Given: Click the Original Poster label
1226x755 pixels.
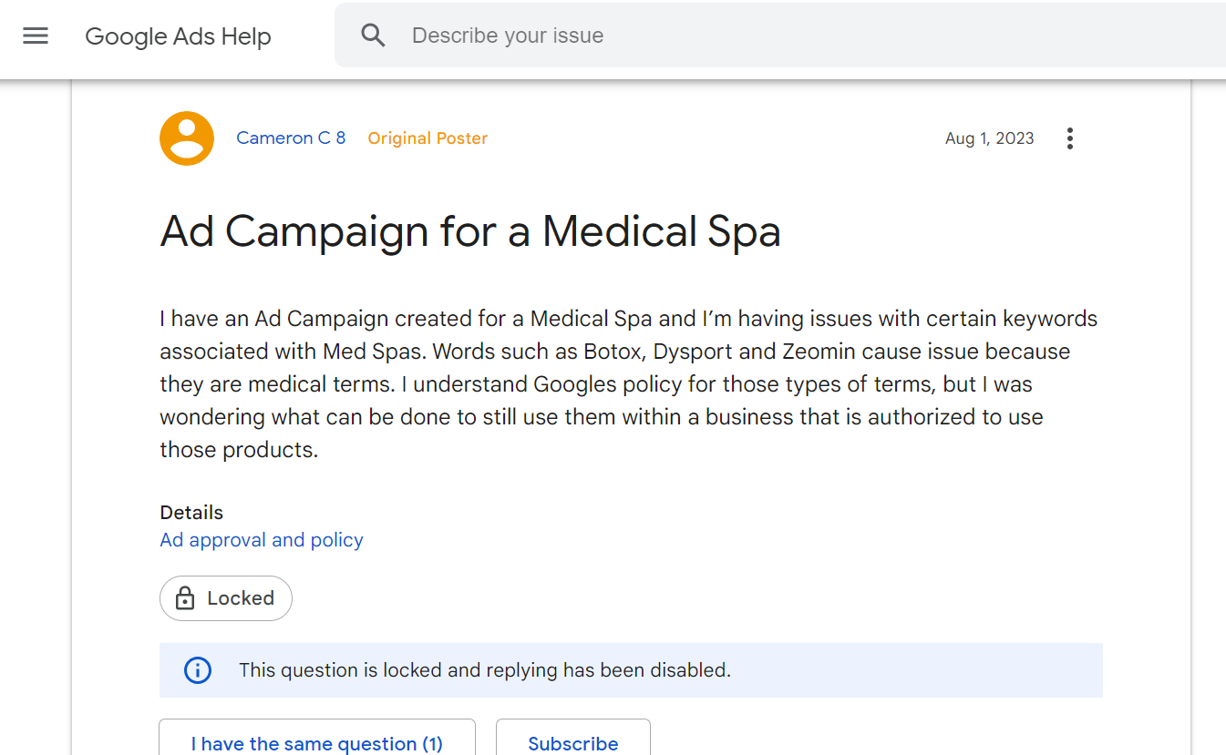Looking at the screenshot, I should pyautogui.click(x=428, y=138).
